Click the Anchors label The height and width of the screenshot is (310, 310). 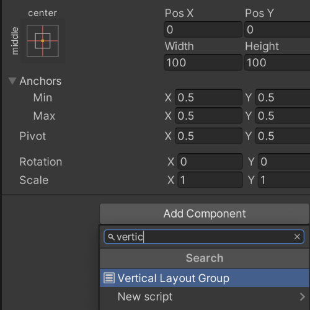tap(40, 81)
